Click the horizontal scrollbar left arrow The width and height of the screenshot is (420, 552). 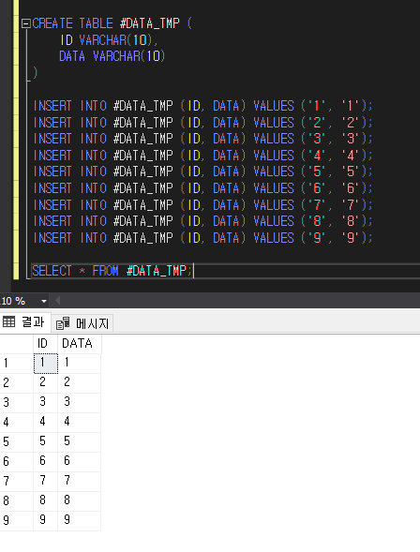57,301
